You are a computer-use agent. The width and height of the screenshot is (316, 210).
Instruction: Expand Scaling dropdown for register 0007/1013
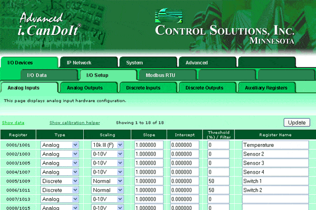(x=107, y=199)
